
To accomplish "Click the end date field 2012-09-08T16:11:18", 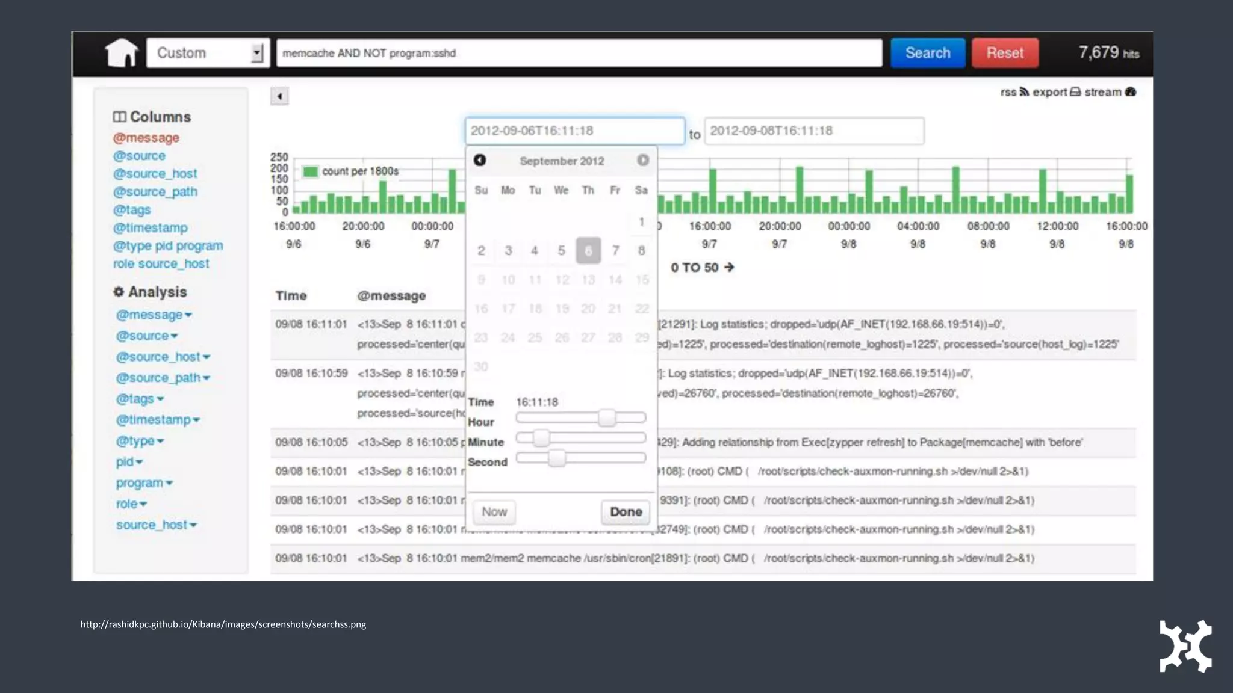I will pos(814,131).
